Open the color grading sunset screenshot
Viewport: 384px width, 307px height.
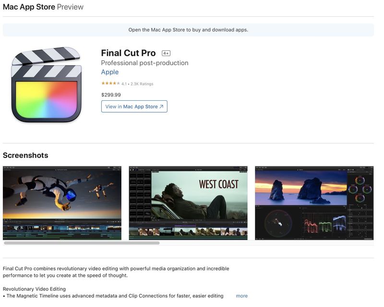314,203
